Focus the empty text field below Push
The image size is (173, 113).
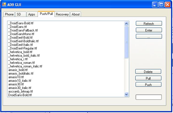coord(149,97)
